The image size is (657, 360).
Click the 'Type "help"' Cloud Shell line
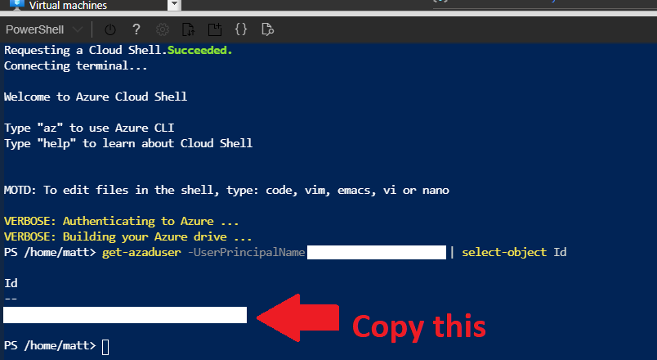click(128, 143)
